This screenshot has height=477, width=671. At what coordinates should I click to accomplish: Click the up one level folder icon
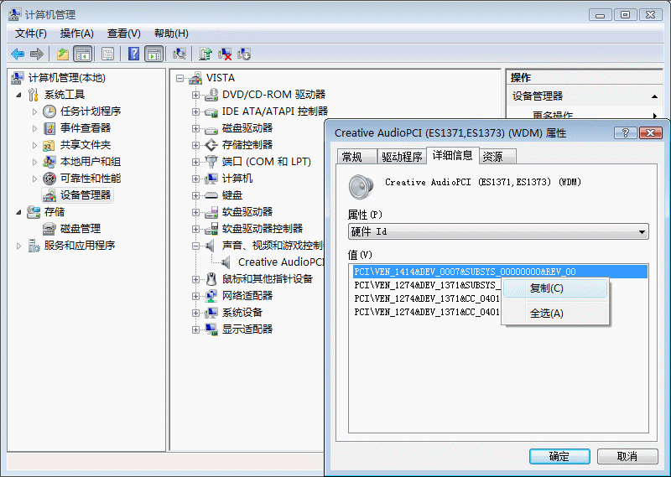[x=63, y=54]
